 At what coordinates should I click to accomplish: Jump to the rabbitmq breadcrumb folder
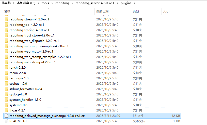[62, 3]
